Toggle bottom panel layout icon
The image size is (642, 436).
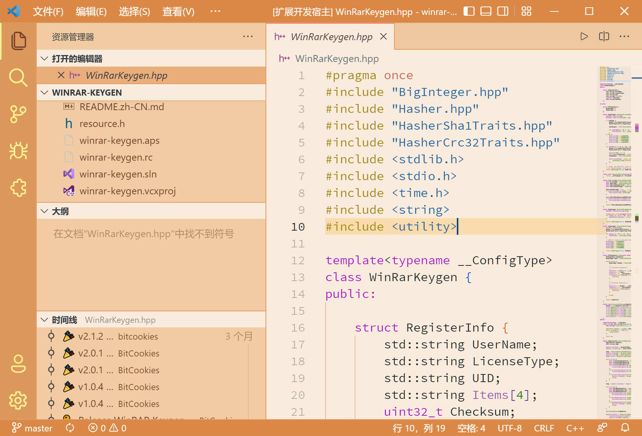486,11
